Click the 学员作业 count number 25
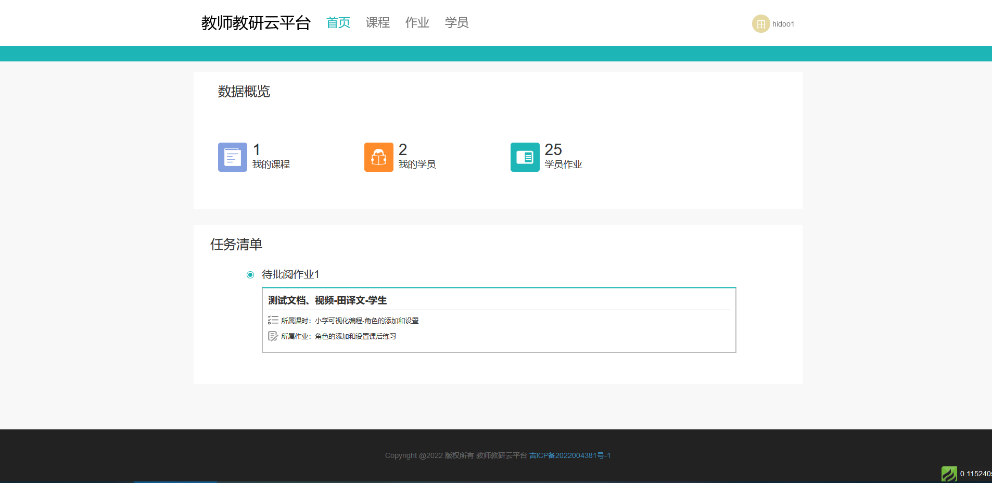The height and width of the screenshot is (483, 992). point(553,150)
